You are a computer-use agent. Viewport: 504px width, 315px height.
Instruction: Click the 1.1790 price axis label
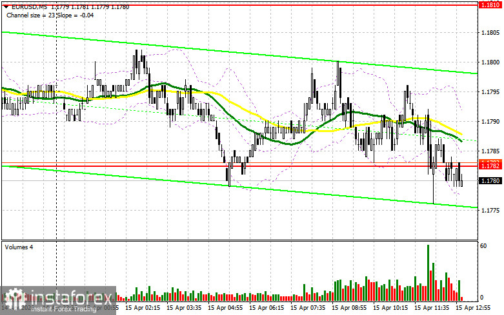[x=490, y=122]
